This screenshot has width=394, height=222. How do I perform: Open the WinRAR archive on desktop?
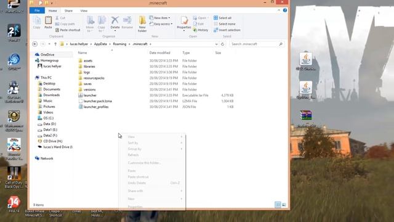point(306,118)
